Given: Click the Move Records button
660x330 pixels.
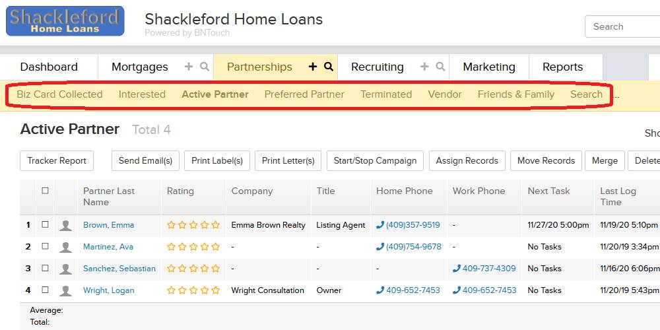Looking at the screenshot, I should tap(546, 161).
